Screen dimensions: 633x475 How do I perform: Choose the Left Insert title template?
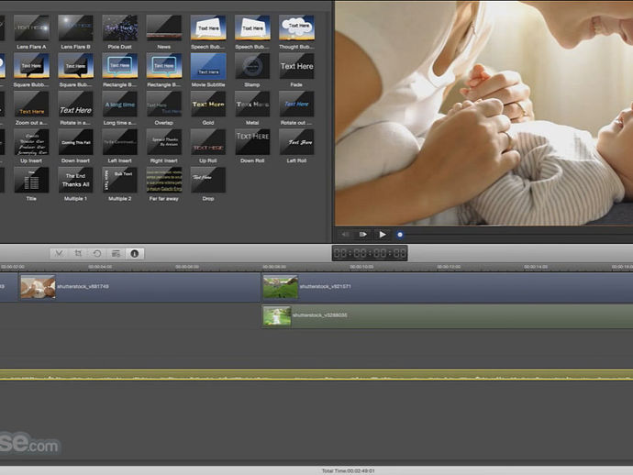pos(120,146)
